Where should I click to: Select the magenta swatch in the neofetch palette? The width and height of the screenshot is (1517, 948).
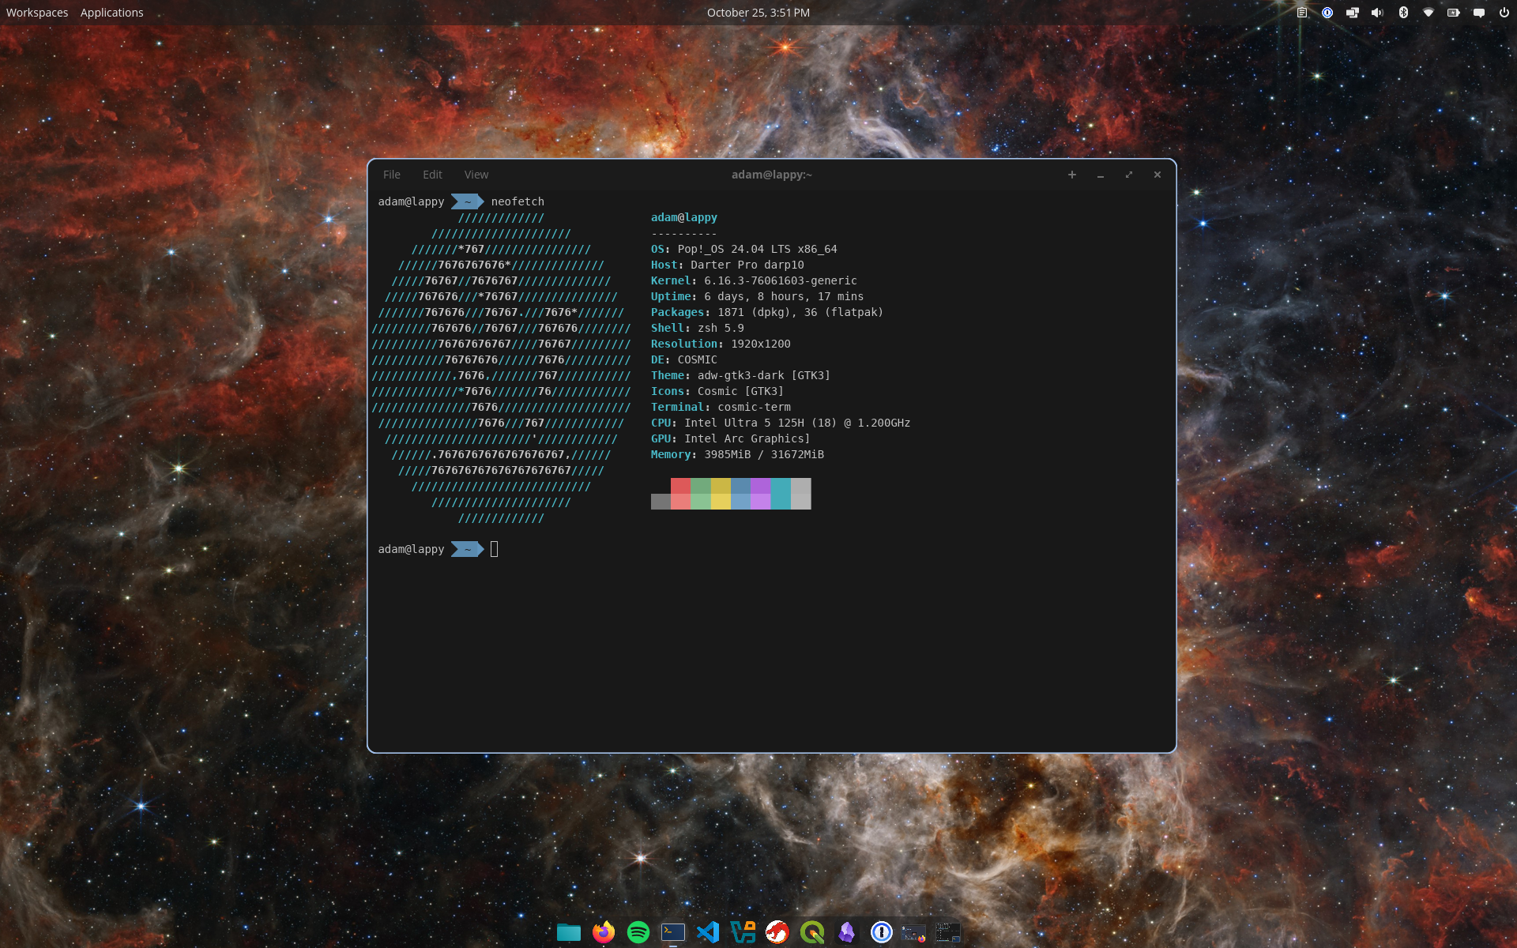point(760,494)
